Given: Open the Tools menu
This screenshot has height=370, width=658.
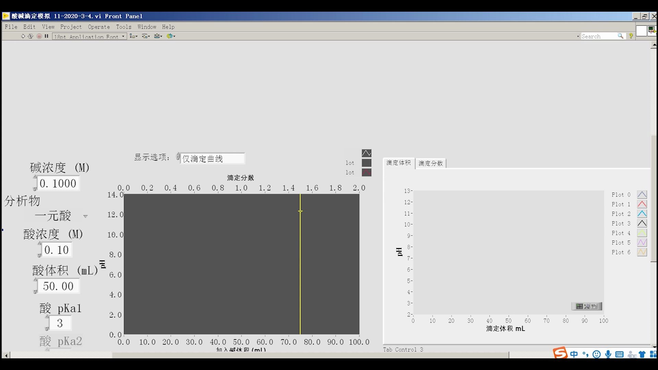Looking at the screenshot, I should [x=124, y=27].
